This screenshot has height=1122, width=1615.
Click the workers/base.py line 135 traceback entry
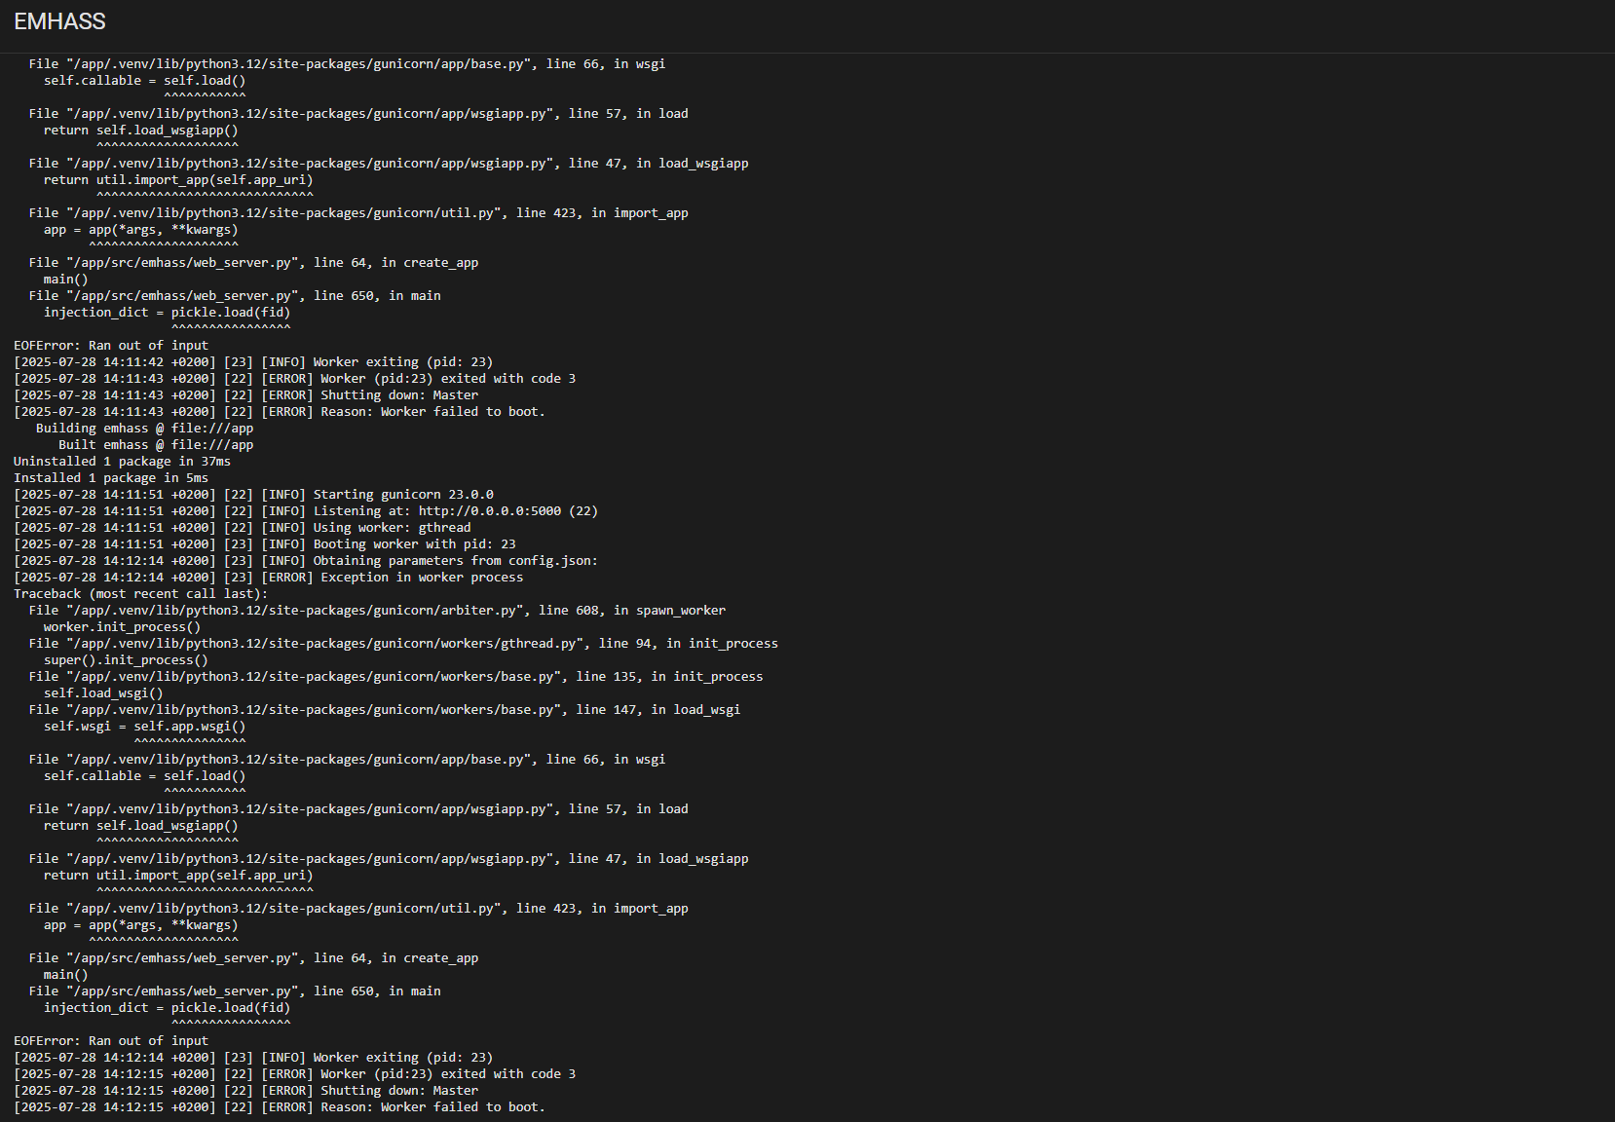pos(395,677)
